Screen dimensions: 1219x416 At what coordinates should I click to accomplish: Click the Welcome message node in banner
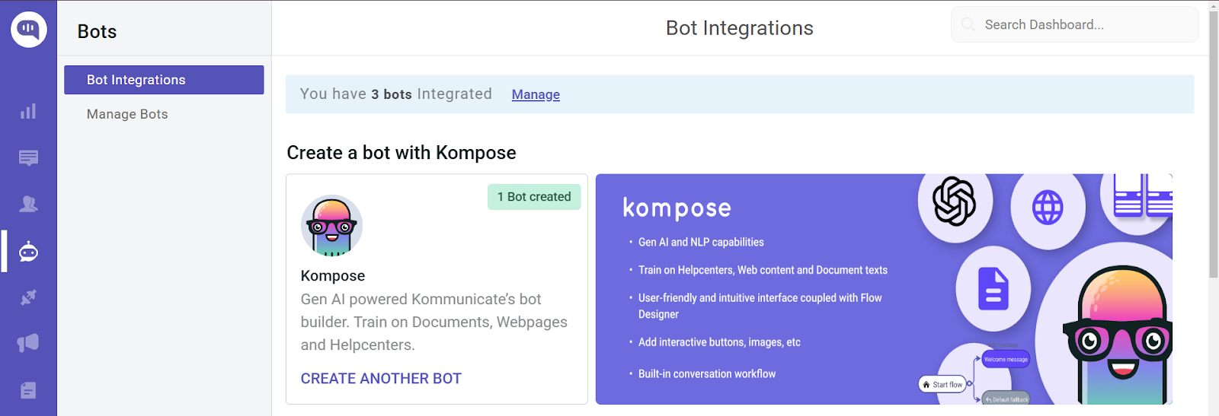click(1006, 360)
